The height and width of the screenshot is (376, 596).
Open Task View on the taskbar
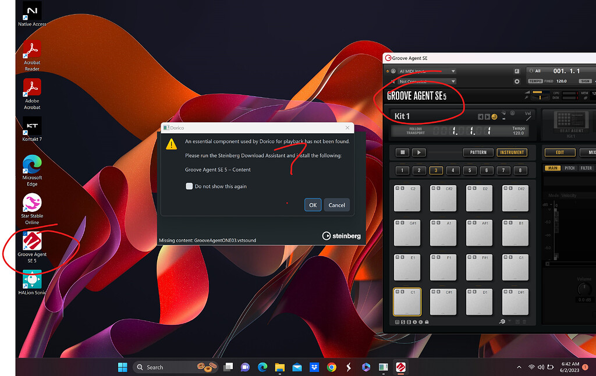pyautogui.click(x=228, y=367)
